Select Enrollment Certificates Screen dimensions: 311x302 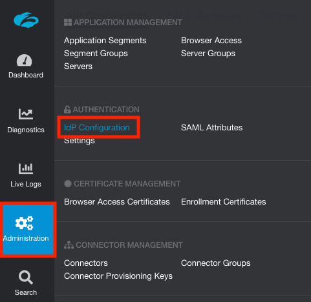[x=224, y=202]
